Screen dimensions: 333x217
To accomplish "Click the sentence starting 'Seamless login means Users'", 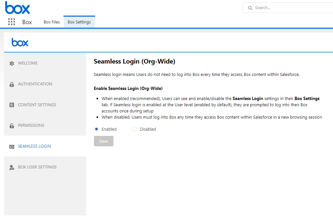I will point(197,74).
